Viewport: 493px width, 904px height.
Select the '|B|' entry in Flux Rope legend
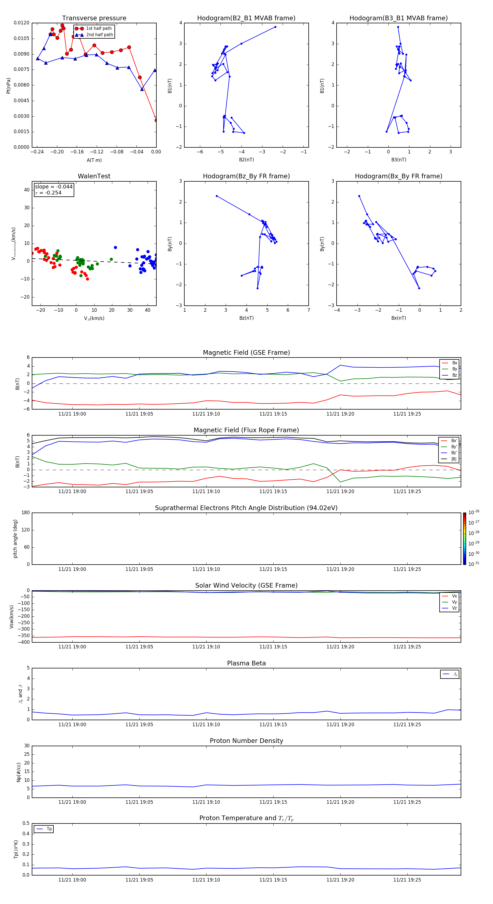tap(449, 459)
